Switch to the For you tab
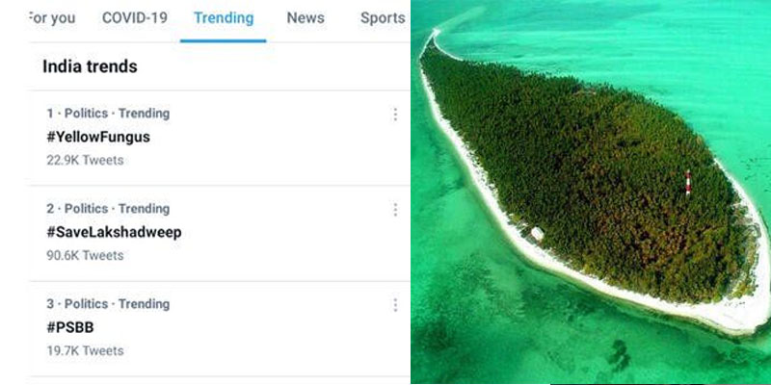Screen dimensions: 771x385 coord(52,18)
